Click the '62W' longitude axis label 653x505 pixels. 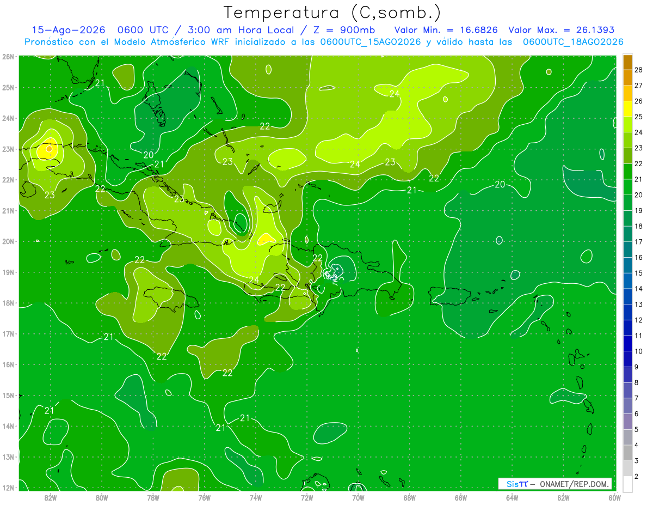pos(563,497)
